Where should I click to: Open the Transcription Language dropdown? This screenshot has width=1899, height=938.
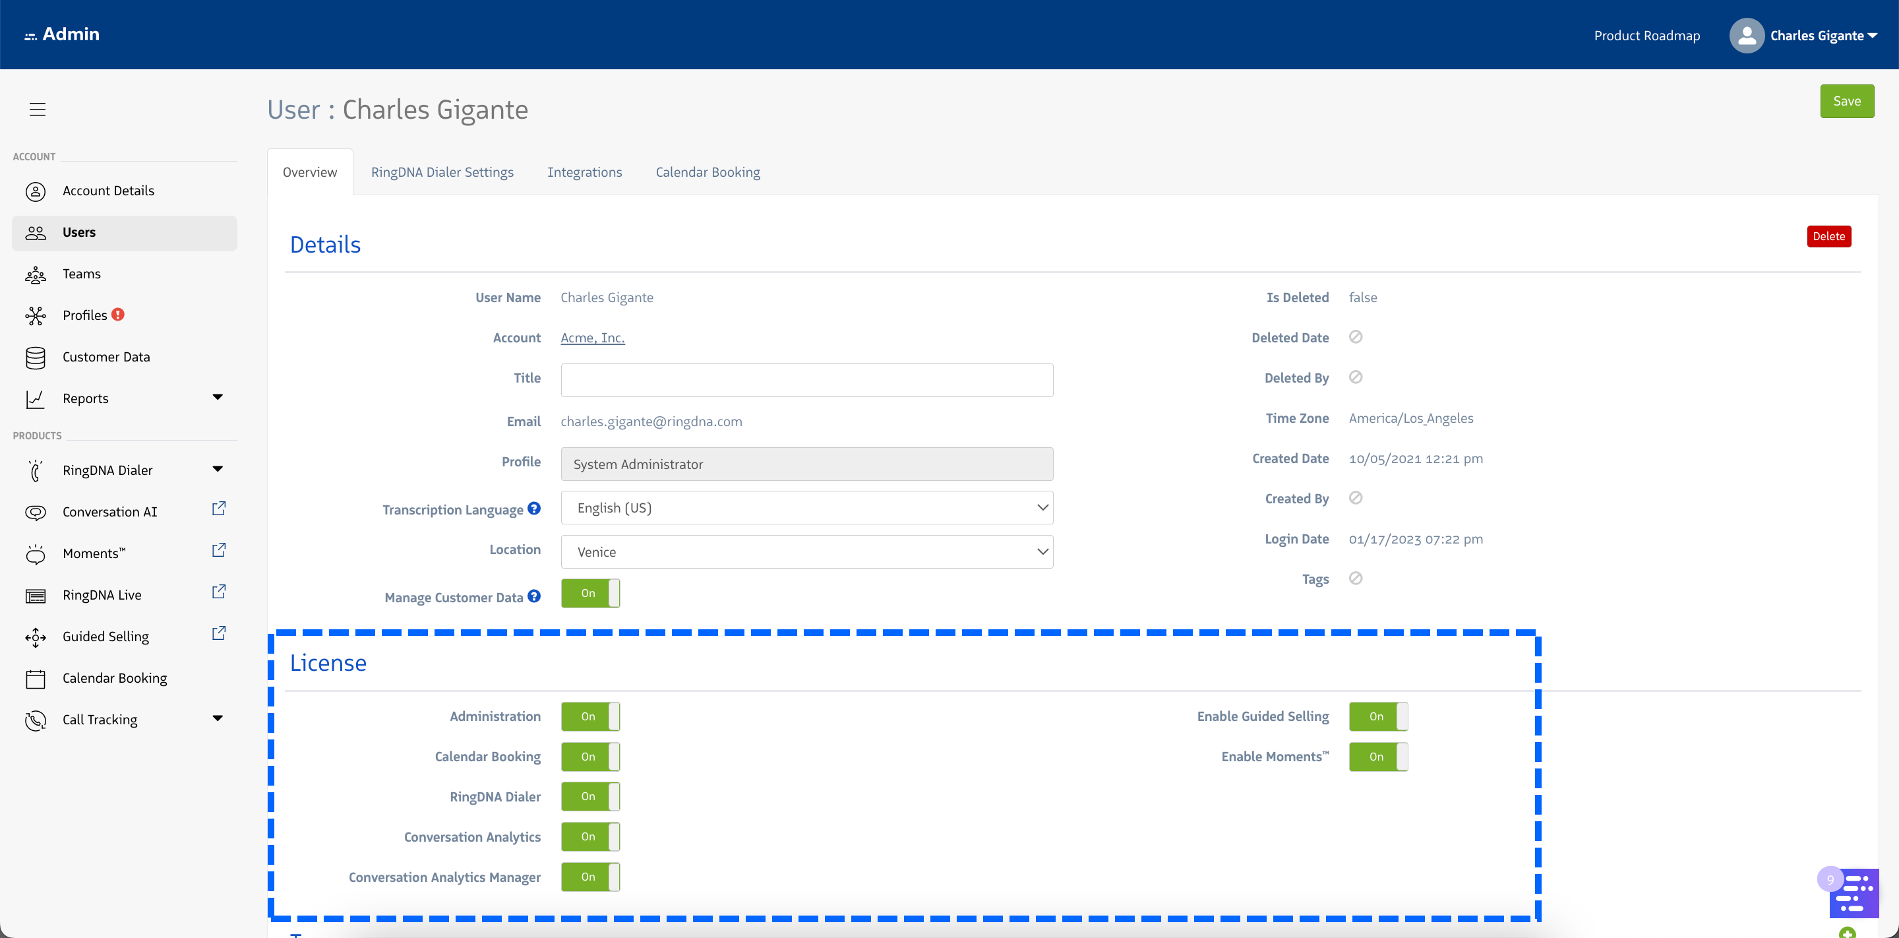[806, 507]
